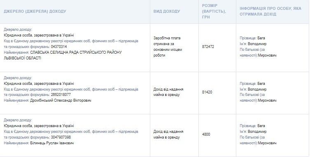Click Ім'я: Володимир in the third row
The height and width of the screenshot is (157, 310).
253,132
